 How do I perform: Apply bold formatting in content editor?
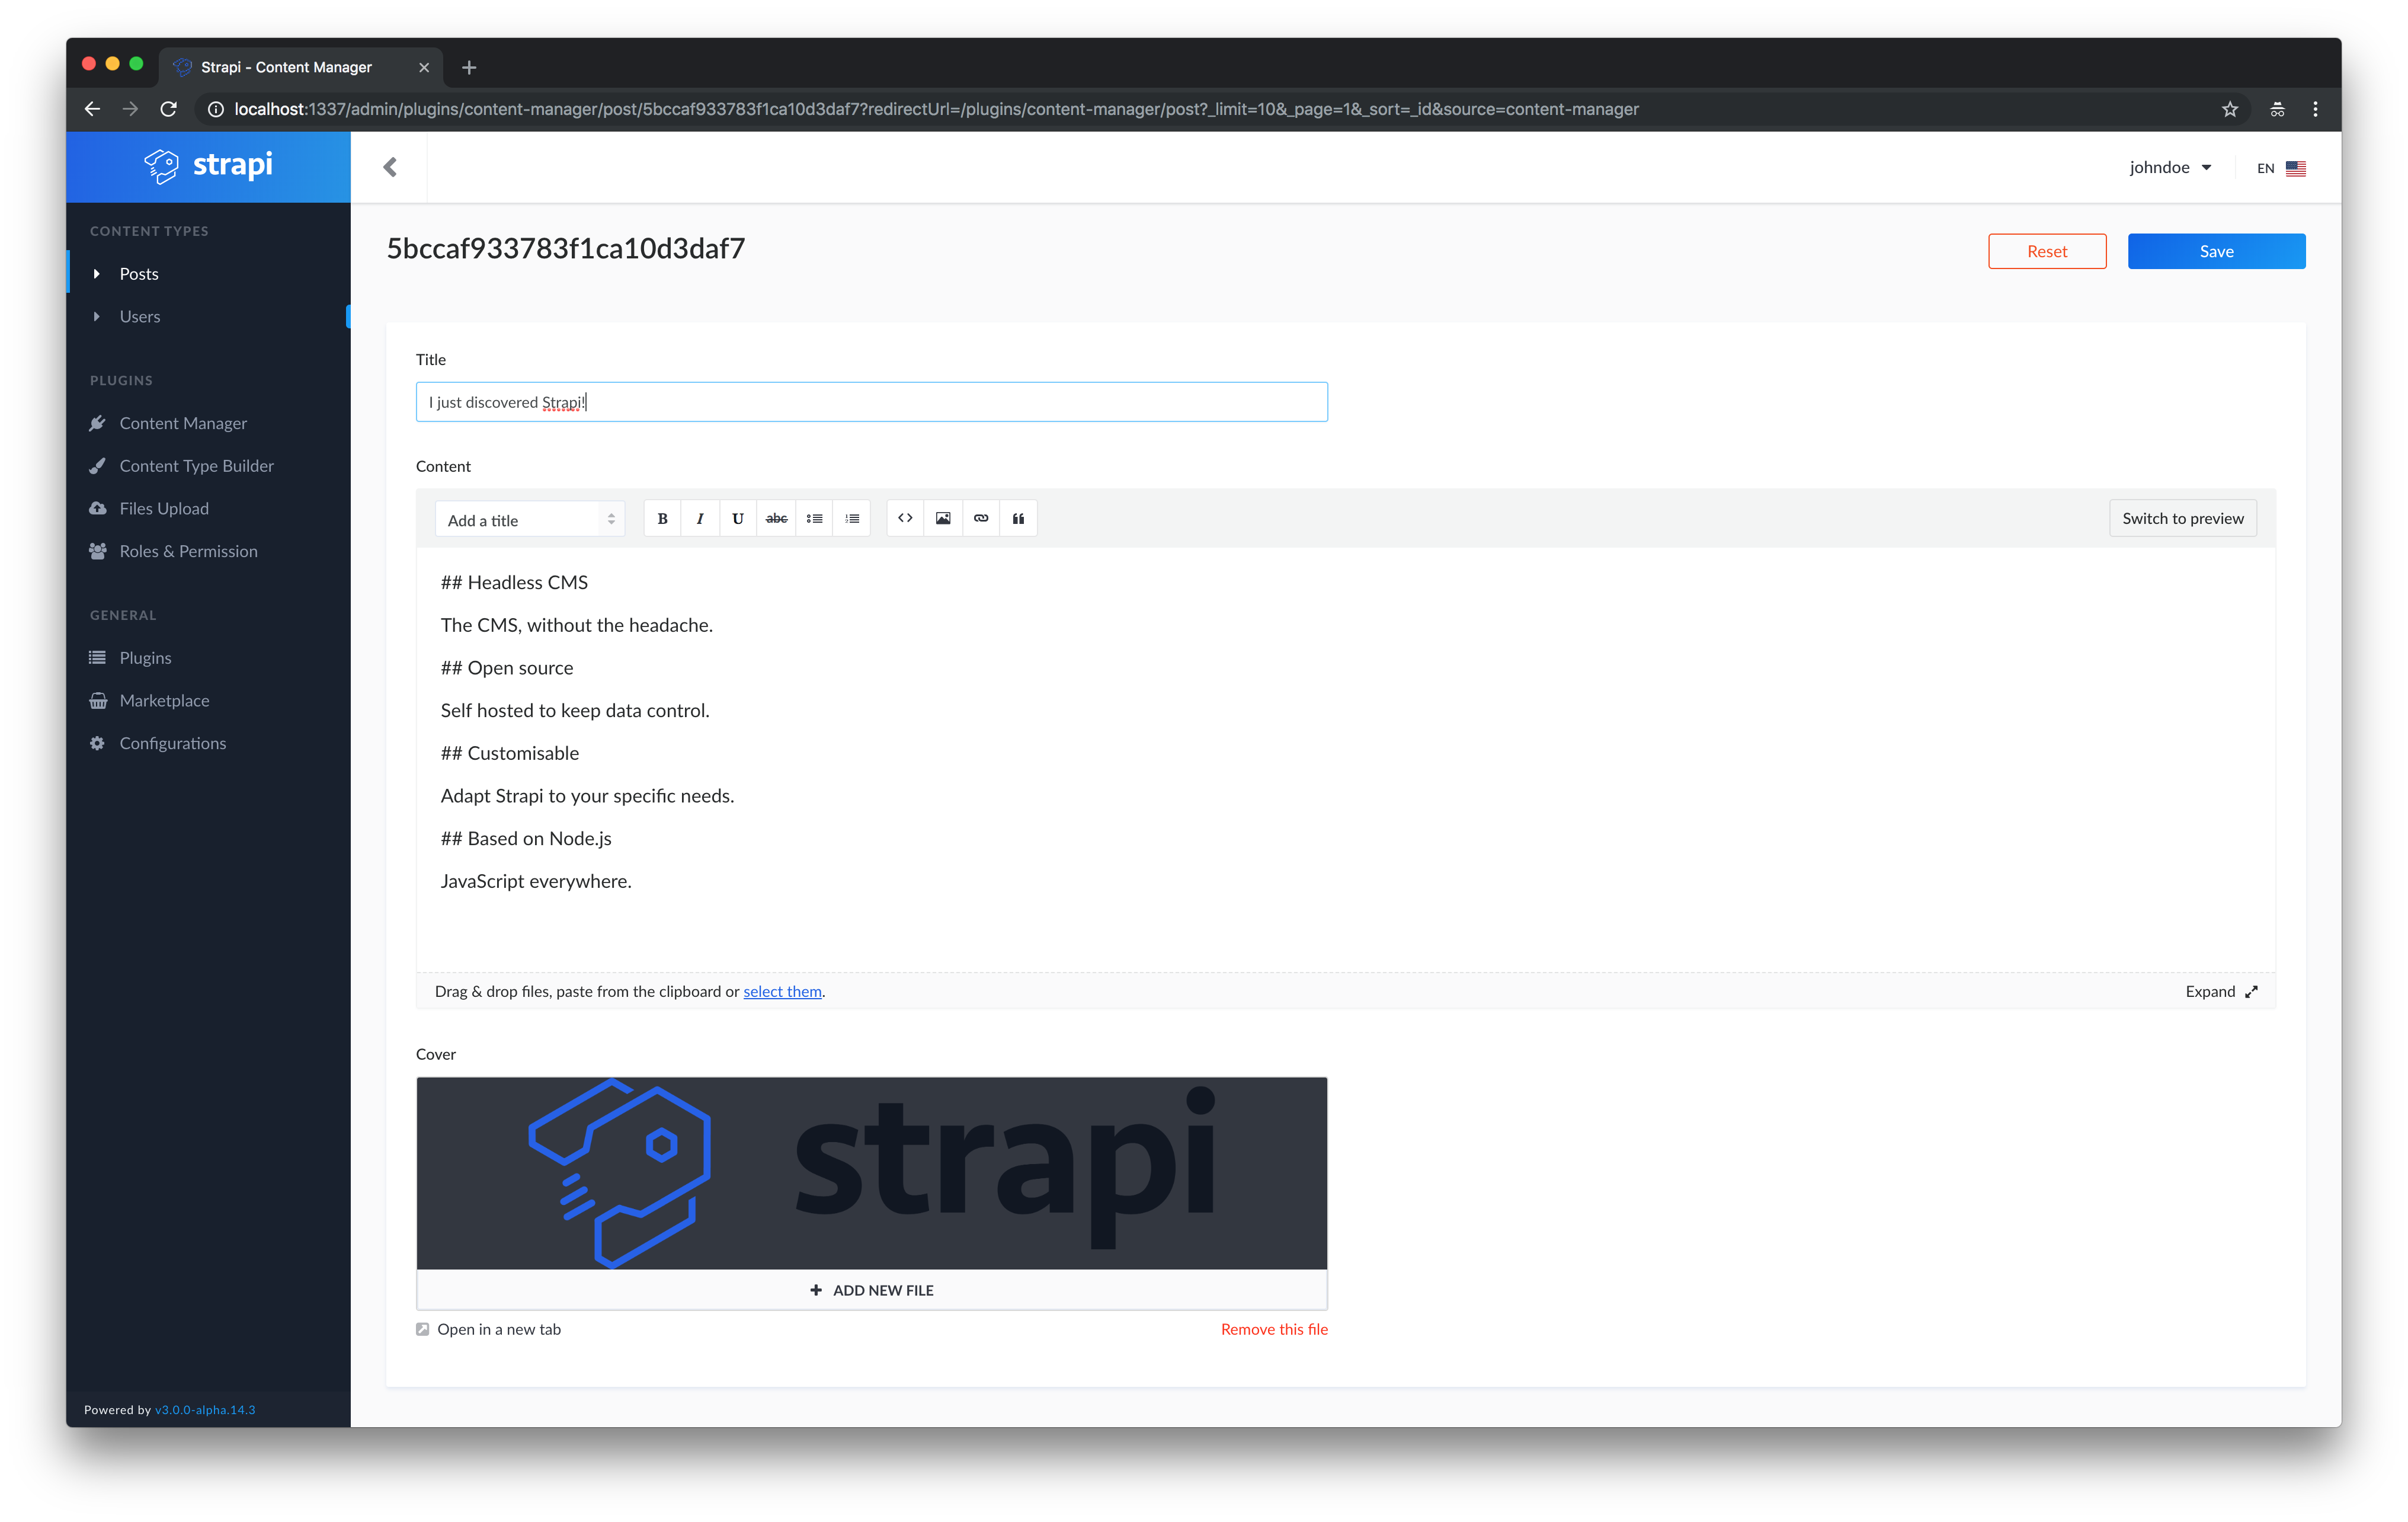(662, 518)
